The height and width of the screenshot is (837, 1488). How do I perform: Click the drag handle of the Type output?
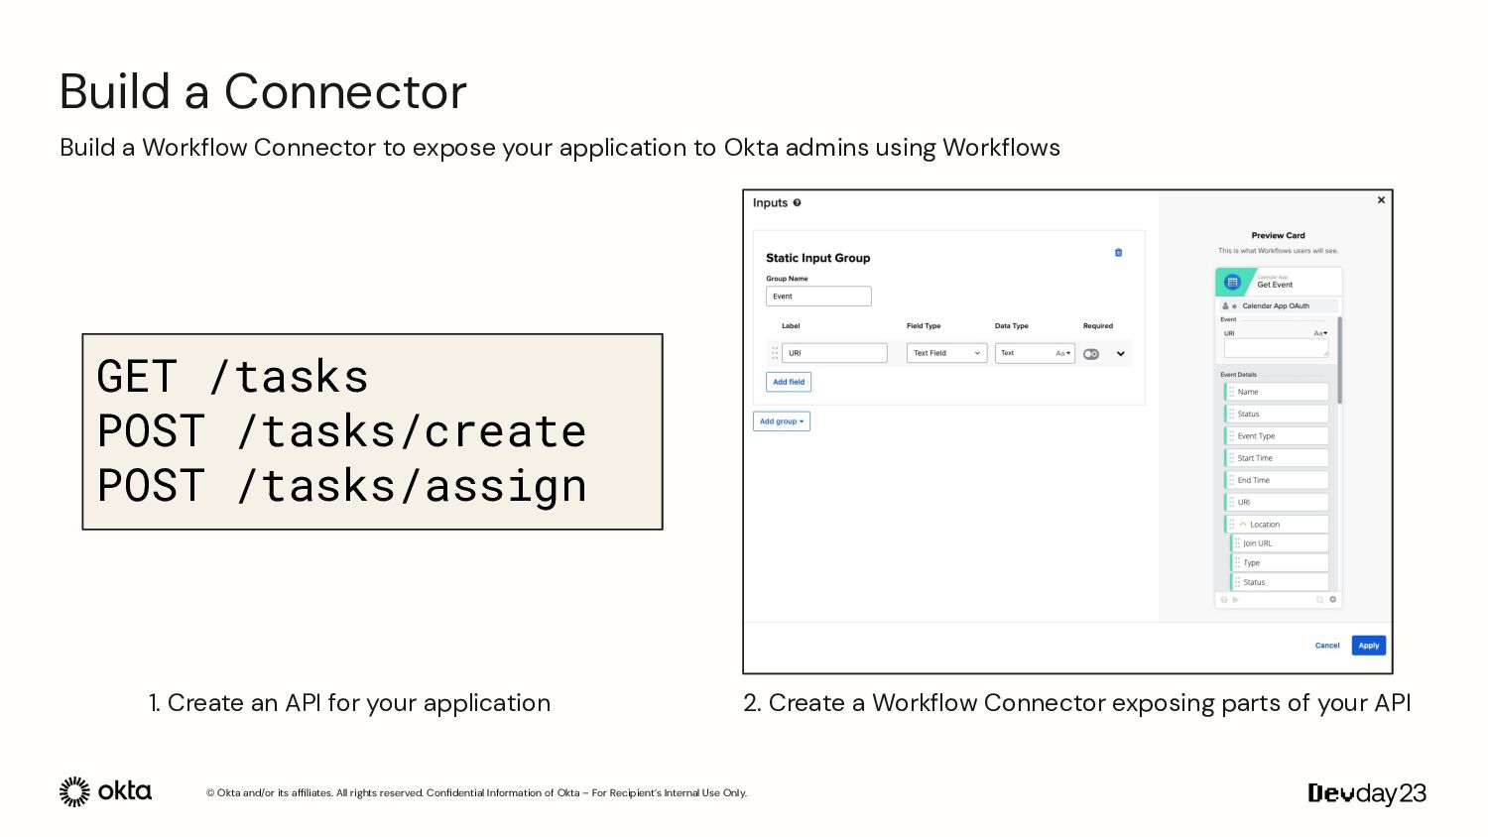click(x=1237, y=562)
